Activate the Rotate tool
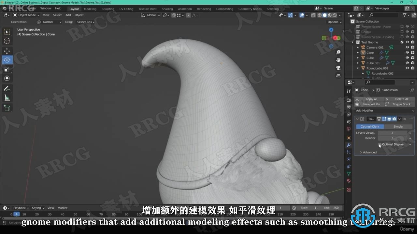The image size is (417, 234). (7, 60)
